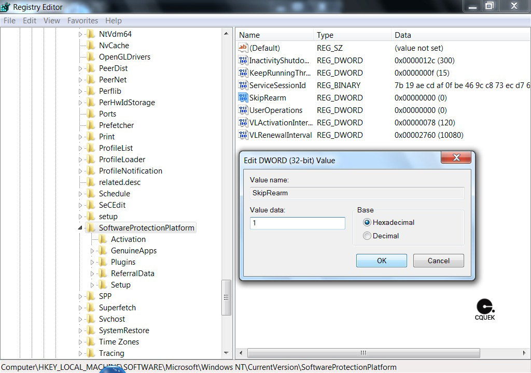Open the File menu
Image resolution: width=531 pixels, height=373 pixels.
tap(9, 21)
